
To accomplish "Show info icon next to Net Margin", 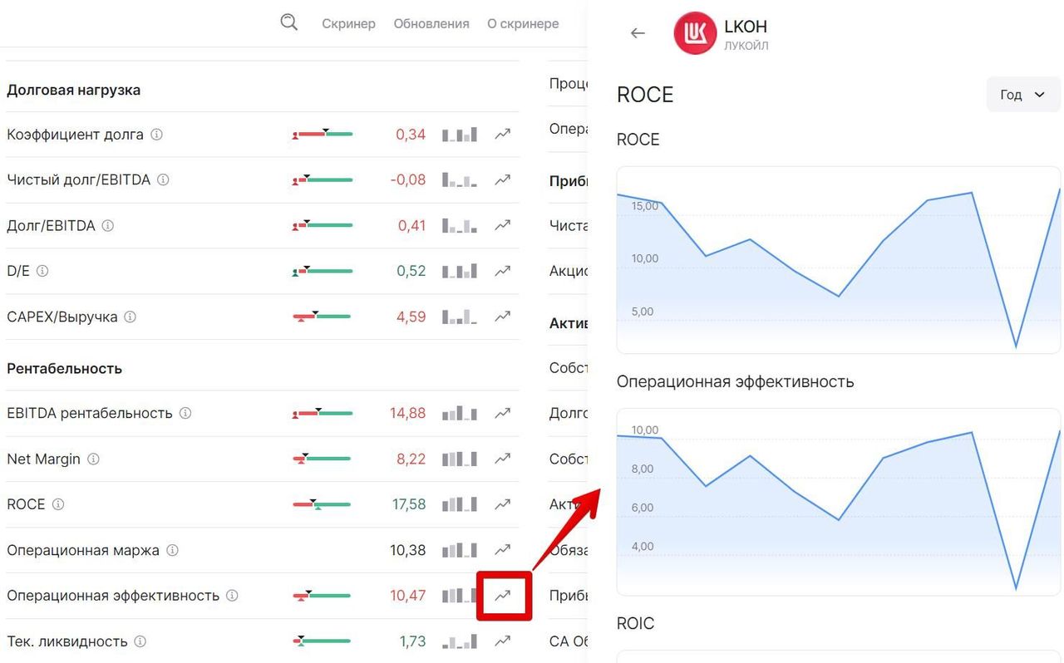I will tap(94, 459).
